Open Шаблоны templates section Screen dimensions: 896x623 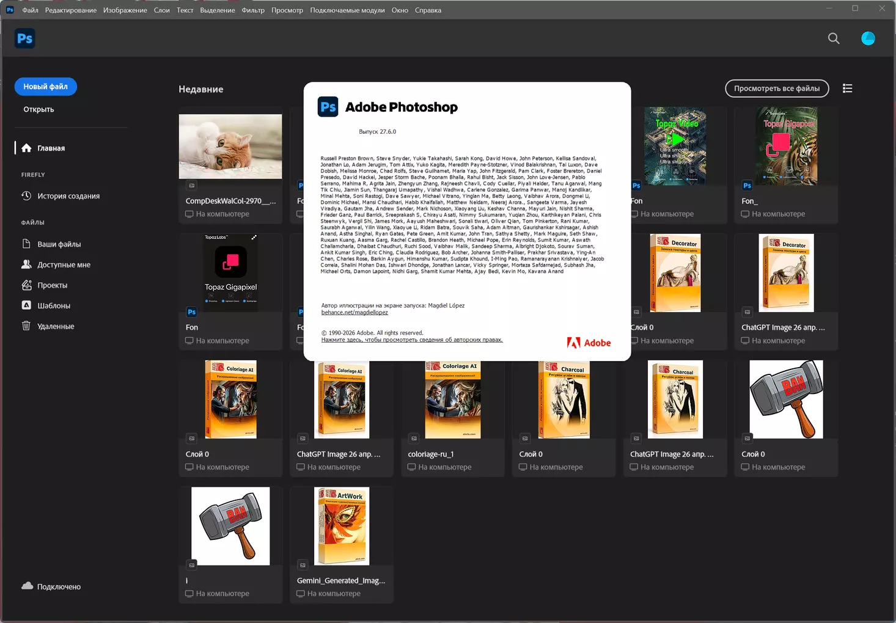(54, 306)
